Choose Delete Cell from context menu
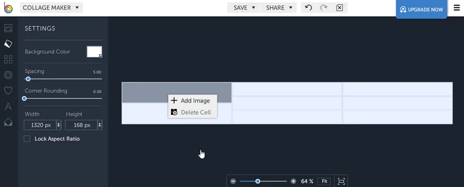The height and width of the screenshot is (187, 464). 192,112
